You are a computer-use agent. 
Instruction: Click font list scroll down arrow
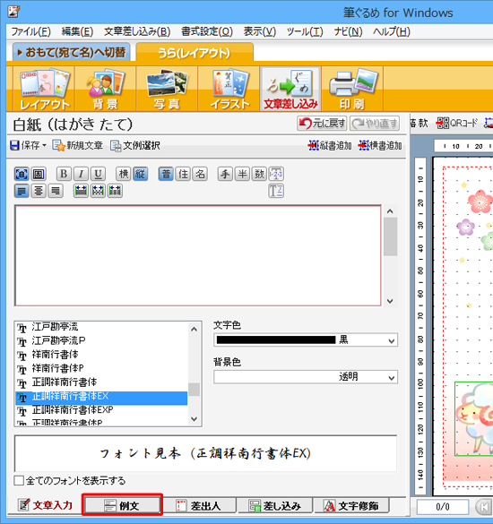pos(194,418)
